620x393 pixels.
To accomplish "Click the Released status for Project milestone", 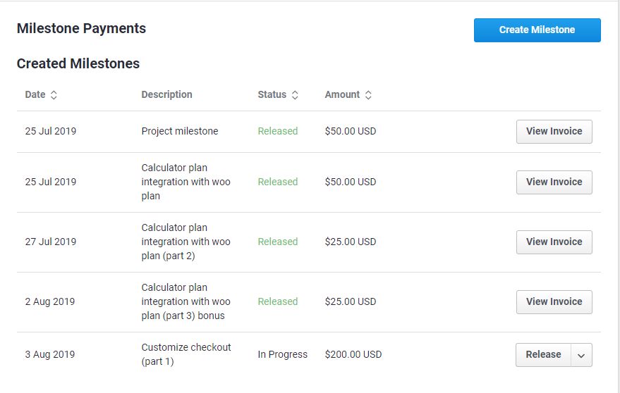I will tap(277, 132).
